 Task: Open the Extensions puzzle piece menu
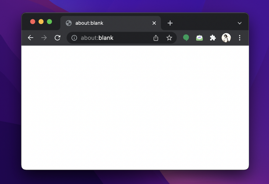click(x=213, y=38)
